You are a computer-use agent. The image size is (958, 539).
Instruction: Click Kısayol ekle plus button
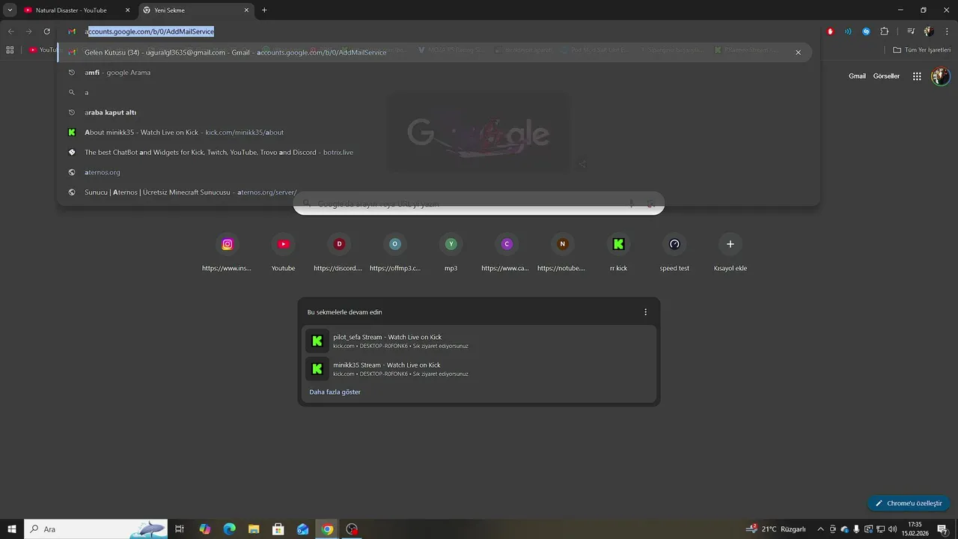click(x=730, y=244)
